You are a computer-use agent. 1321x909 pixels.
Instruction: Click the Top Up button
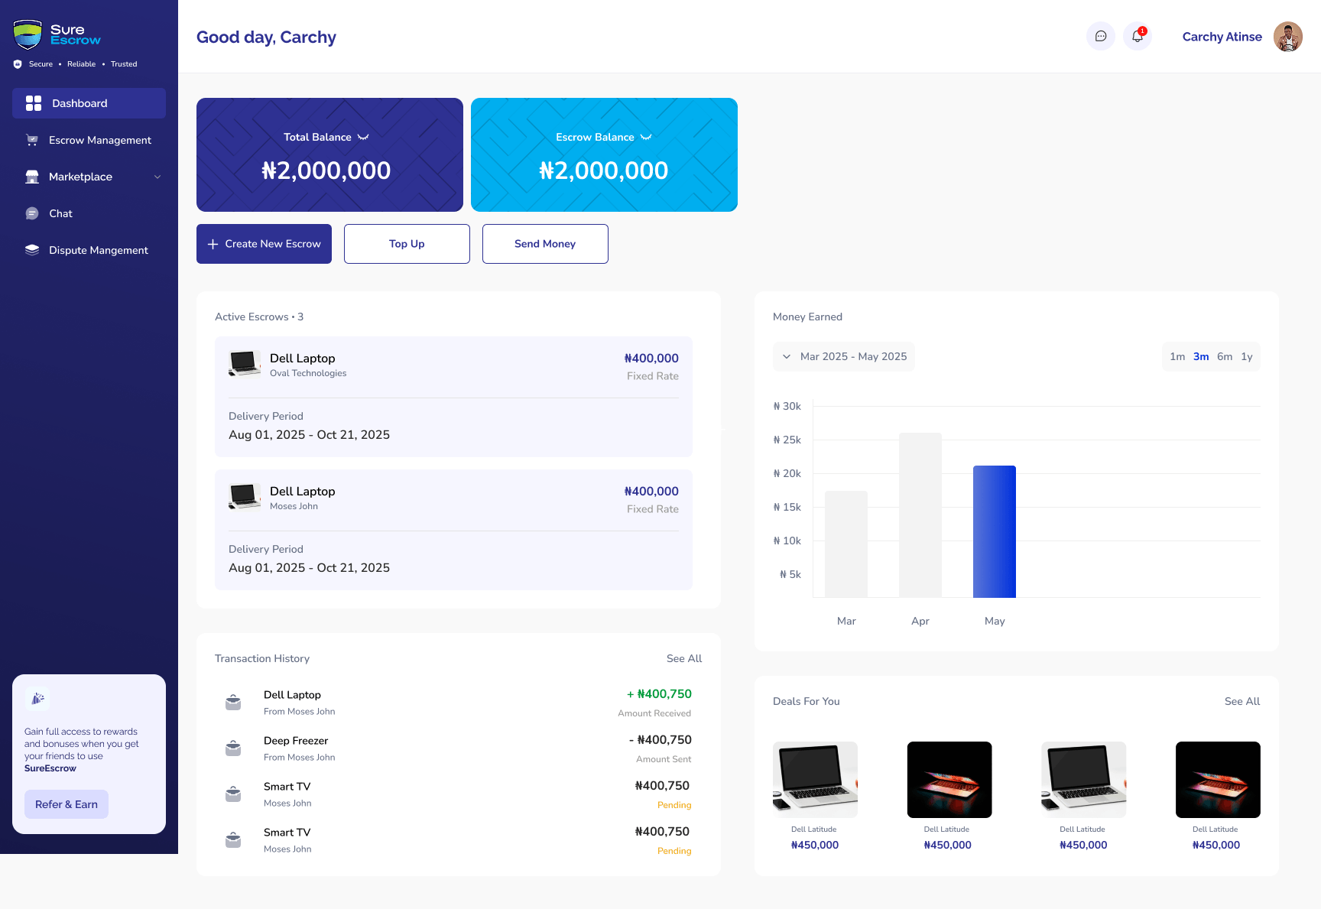(407, 244)
